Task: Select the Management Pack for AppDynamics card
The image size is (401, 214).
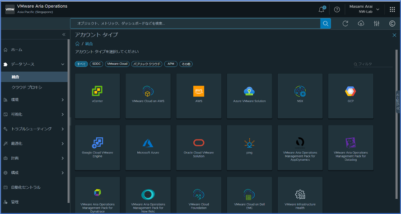Action: [300, 148]
